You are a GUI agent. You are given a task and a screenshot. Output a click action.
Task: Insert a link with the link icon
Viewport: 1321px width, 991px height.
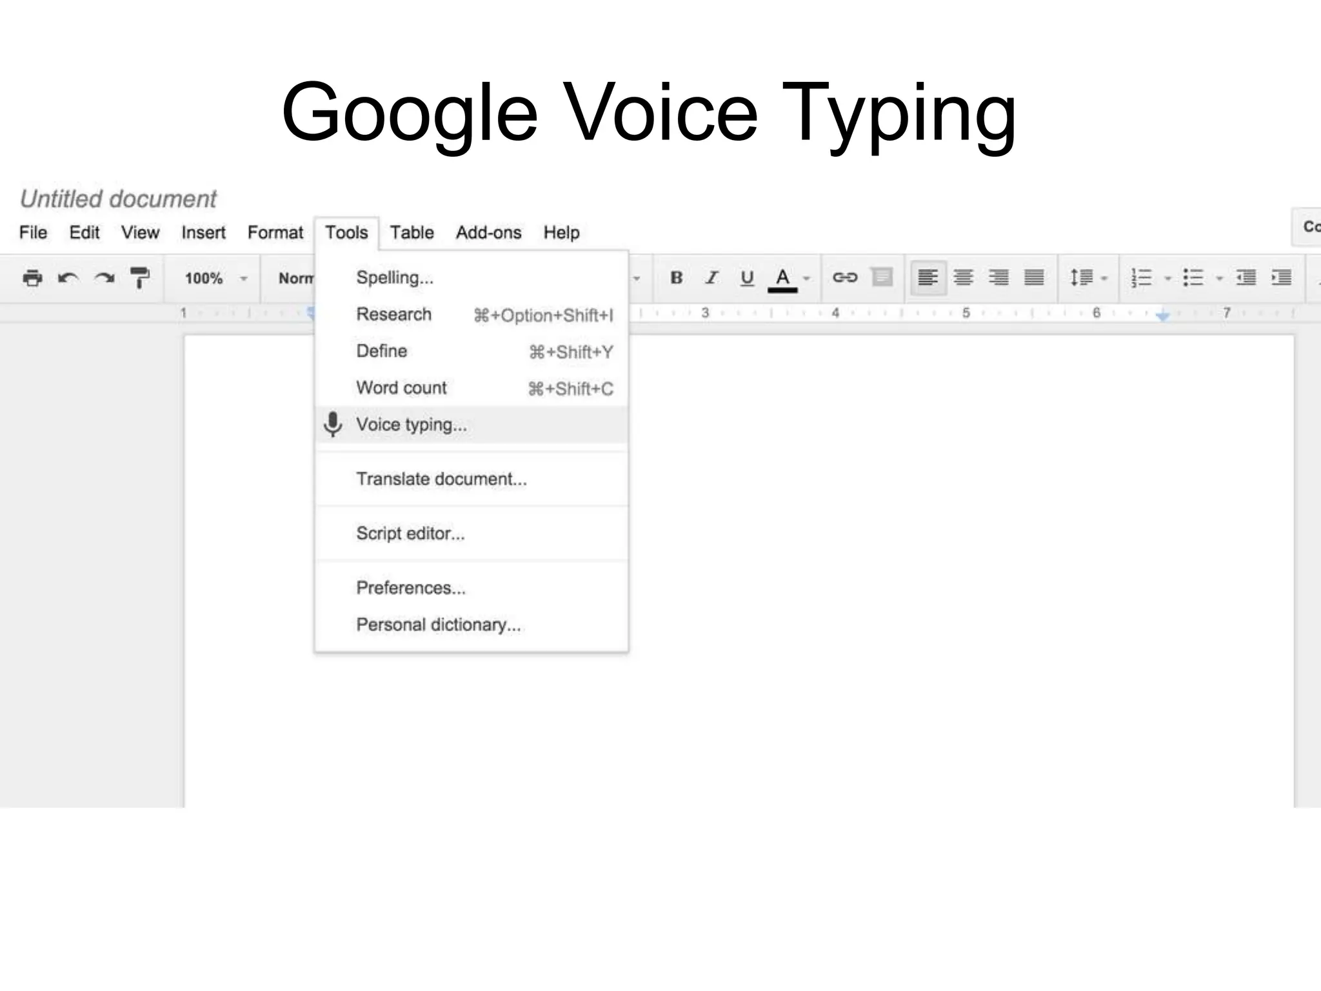pyautogui.click(x=844, y=277)
